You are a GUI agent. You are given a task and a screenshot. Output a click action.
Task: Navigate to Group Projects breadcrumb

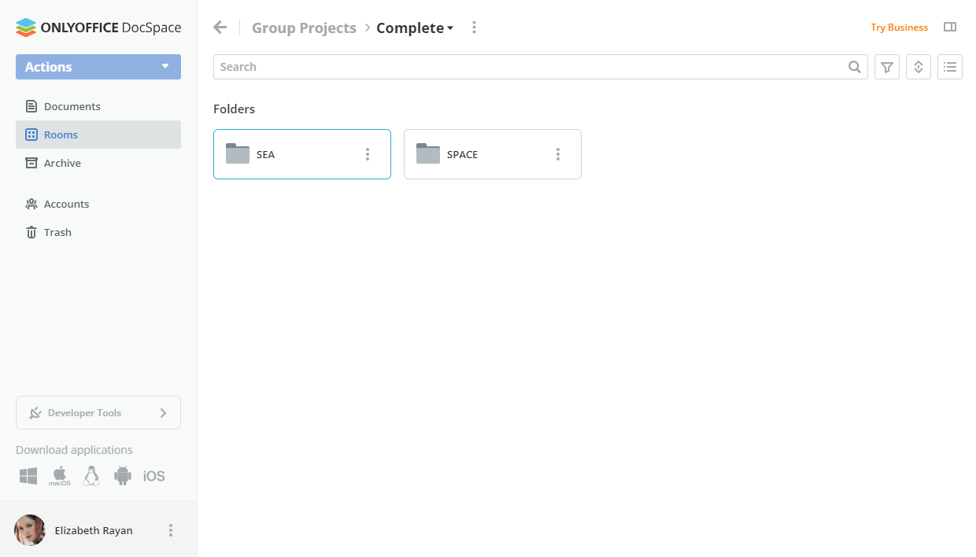tap(304, 28)
